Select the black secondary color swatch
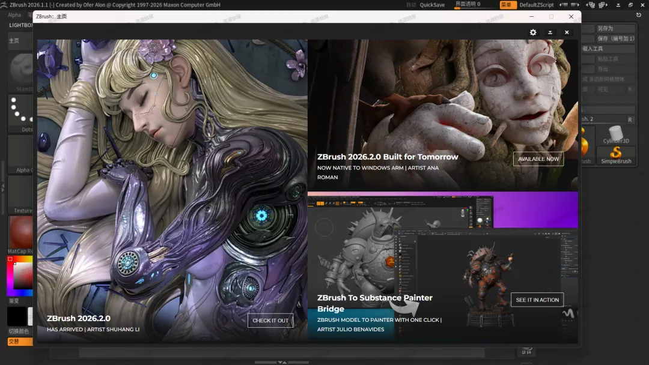This screenshot has width=649, height=365. pyautogui.click(x=17, y=316)
